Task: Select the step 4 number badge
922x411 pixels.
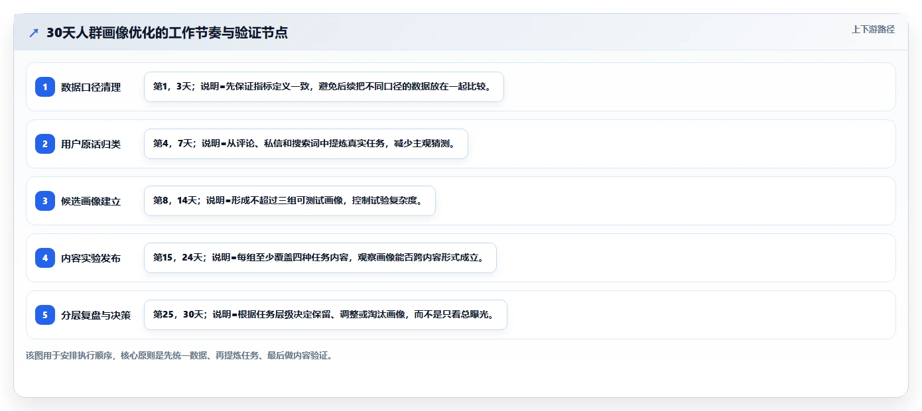Action: tap(45, 258)
